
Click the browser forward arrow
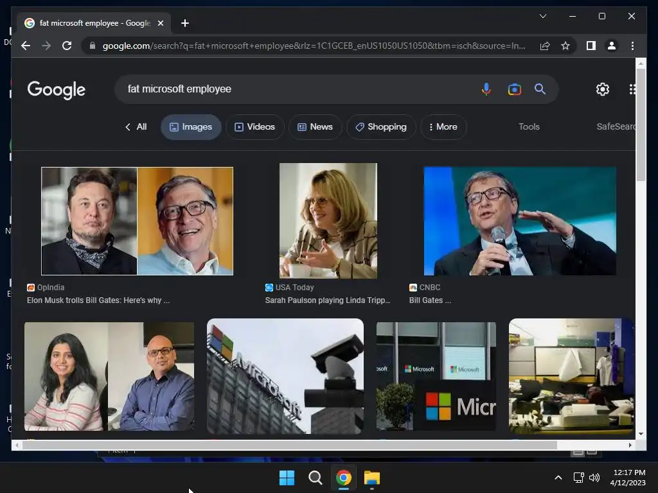46,46
